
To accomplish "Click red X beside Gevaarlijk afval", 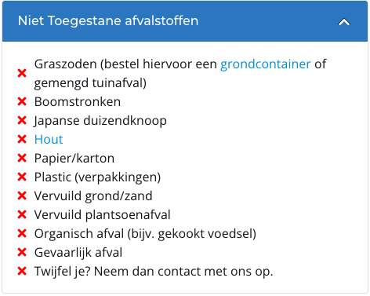I will [x=22, y=252].
